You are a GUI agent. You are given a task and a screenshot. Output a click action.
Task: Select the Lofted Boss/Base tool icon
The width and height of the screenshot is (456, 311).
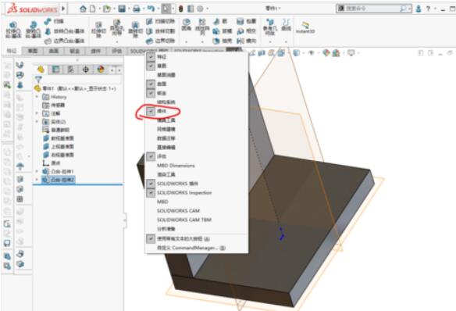(x=48, y=31)
